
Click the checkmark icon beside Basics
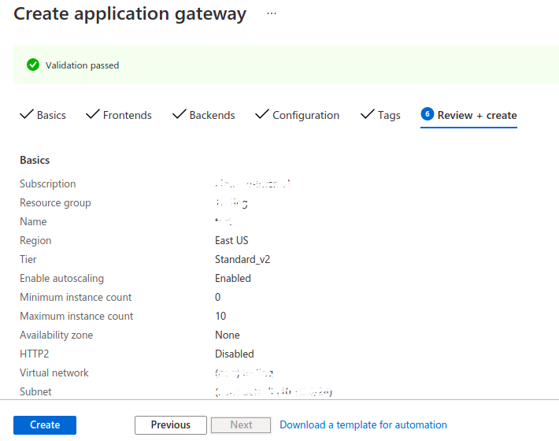[x=26, y=114]
